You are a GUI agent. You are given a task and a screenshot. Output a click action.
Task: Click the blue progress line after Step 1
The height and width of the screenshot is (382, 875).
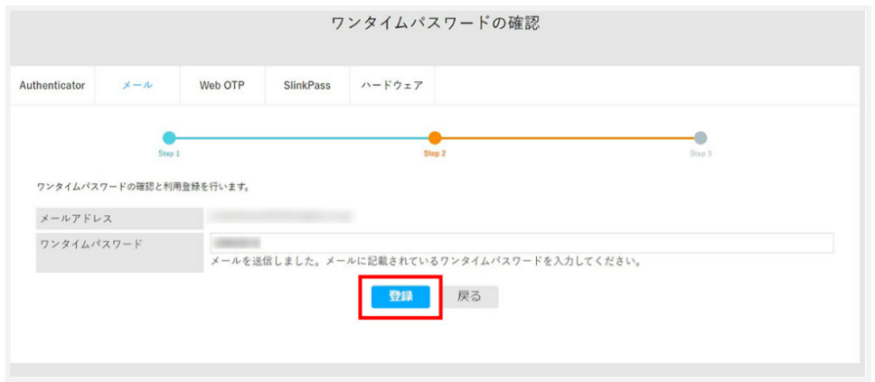pos(302,138)
